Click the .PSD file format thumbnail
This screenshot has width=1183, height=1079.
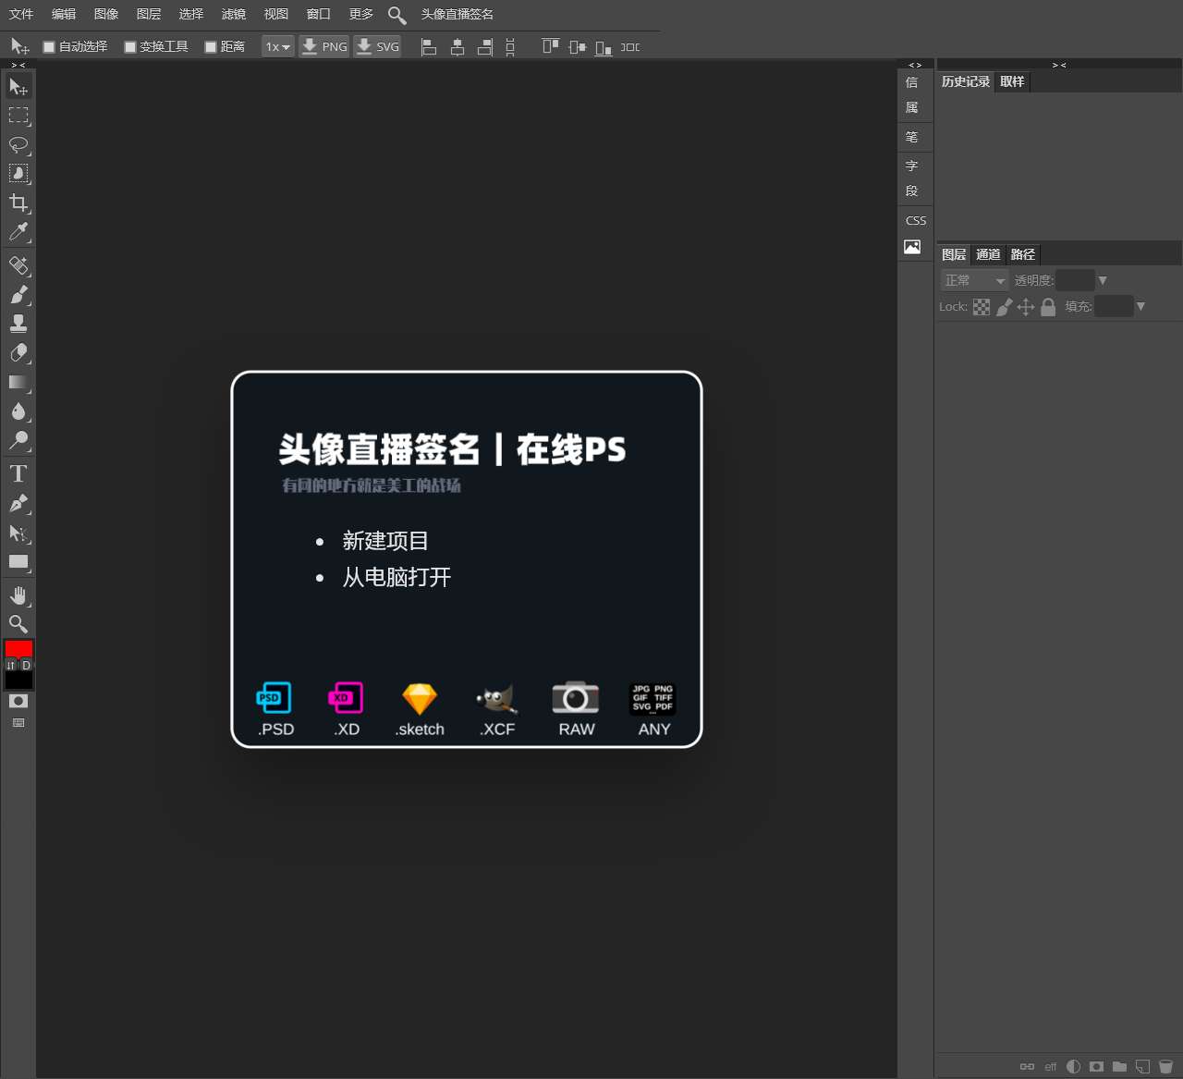274,708
